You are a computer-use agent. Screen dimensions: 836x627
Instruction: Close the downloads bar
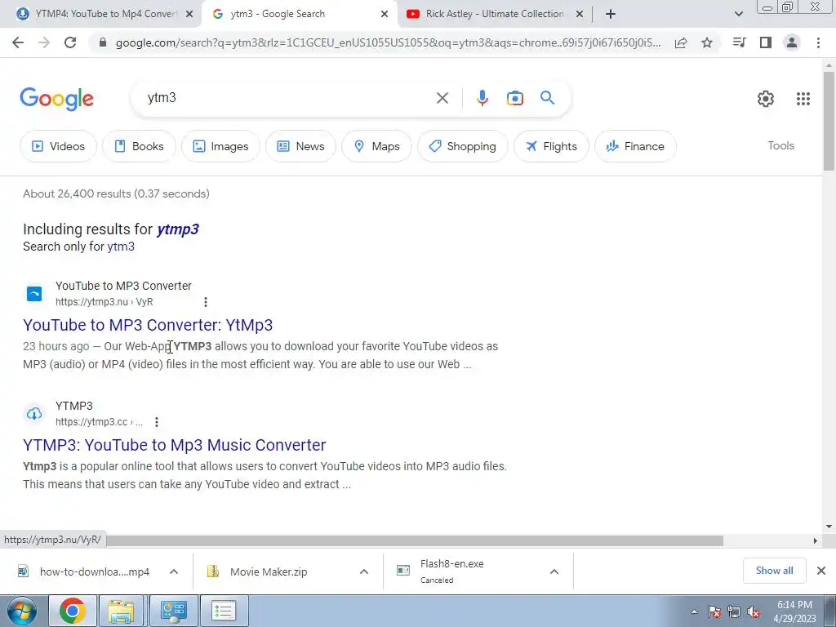click(x=821, y=571)
